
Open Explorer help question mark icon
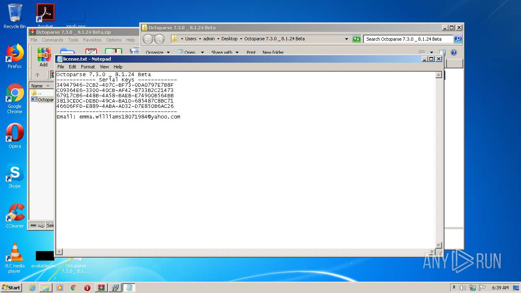pyautogui.click(x=454, y=52)
